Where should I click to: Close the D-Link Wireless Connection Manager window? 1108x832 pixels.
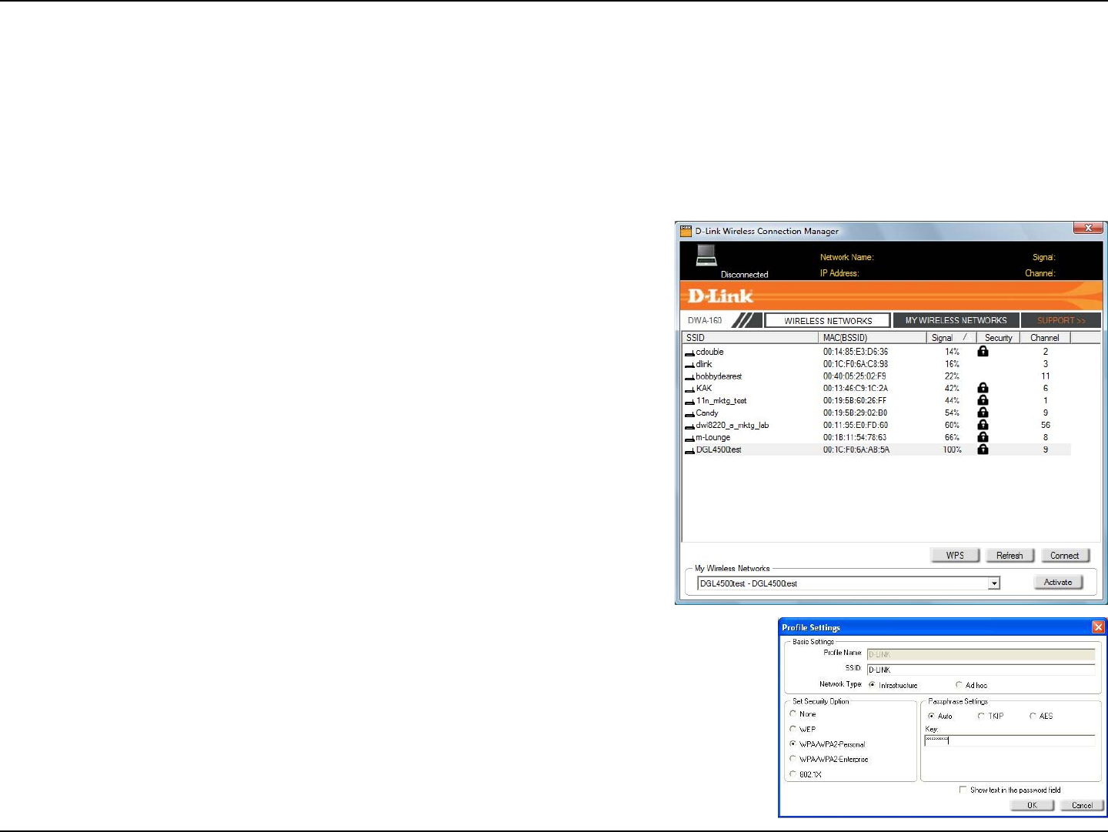[x=1088, y=228]
